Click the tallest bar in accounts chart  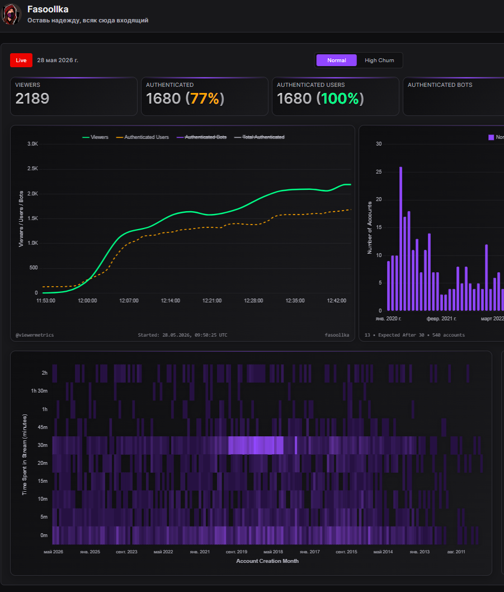tap(401, 239)
